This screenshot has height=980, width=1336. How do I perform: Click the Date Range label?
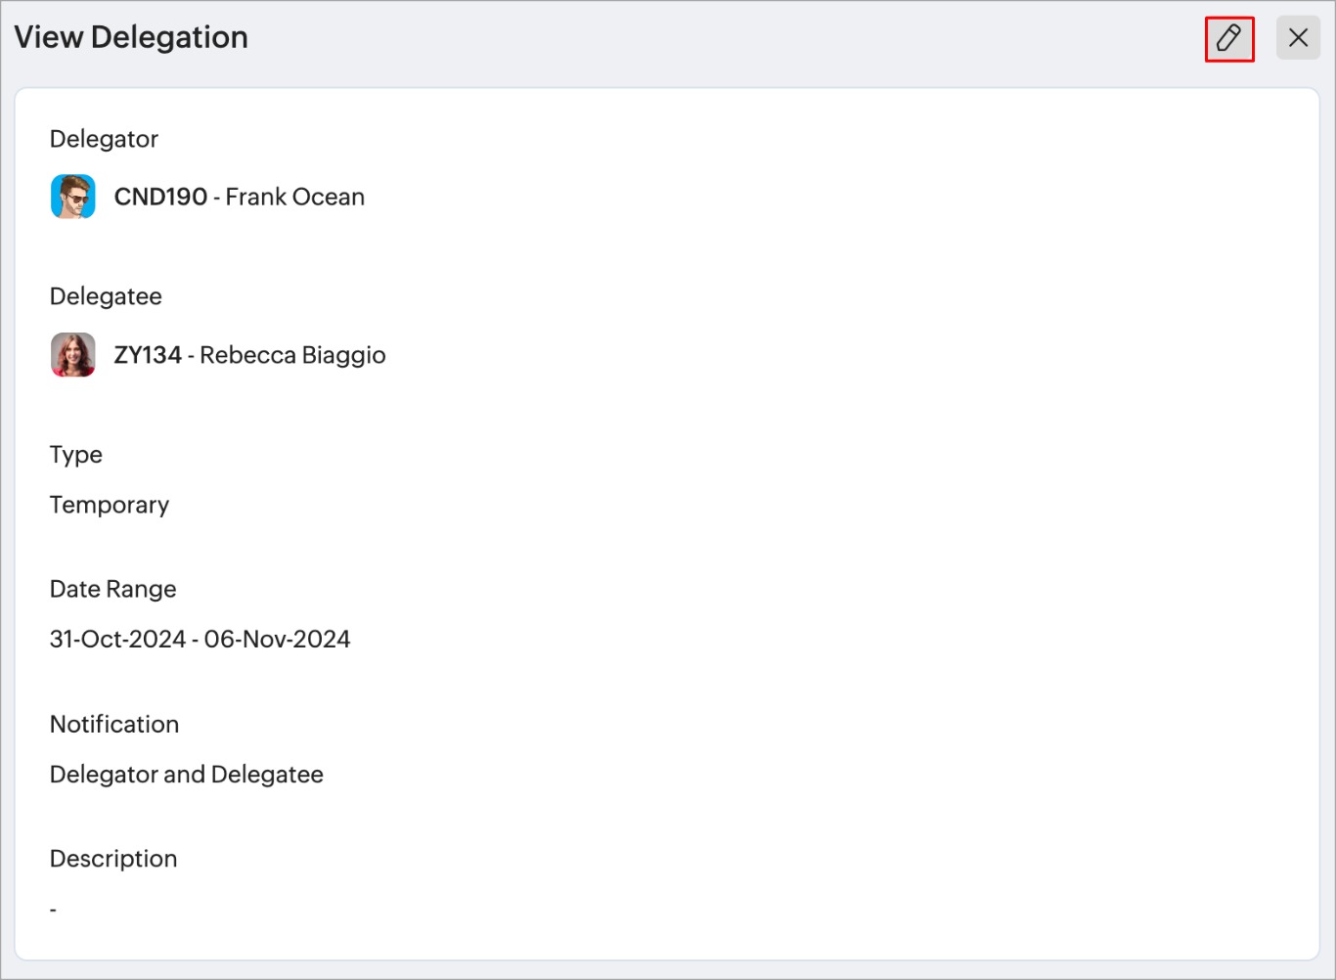point(113,589)
